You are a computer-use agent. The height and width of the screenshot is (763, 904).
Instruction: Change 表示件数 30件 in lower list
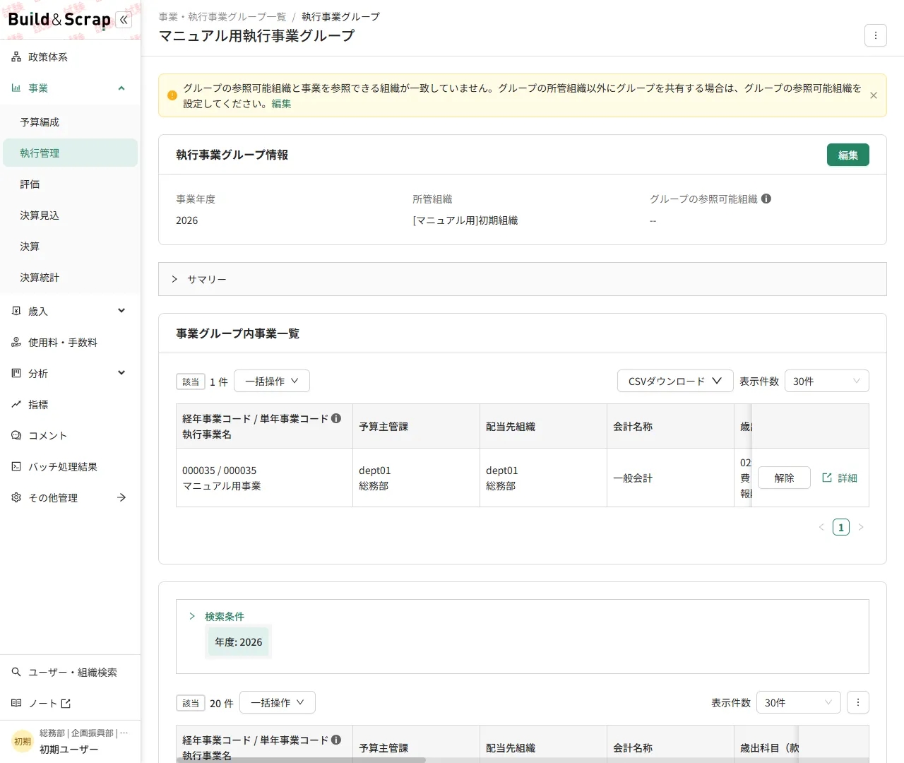(799, 702)
